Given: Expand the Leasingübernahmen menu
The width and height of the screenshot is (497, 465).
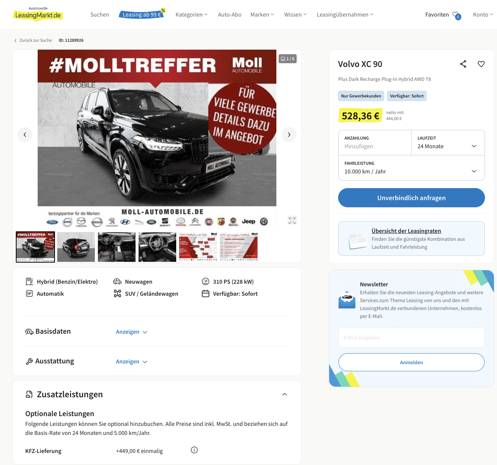Looking at the screenshot, I should [345, 15].
